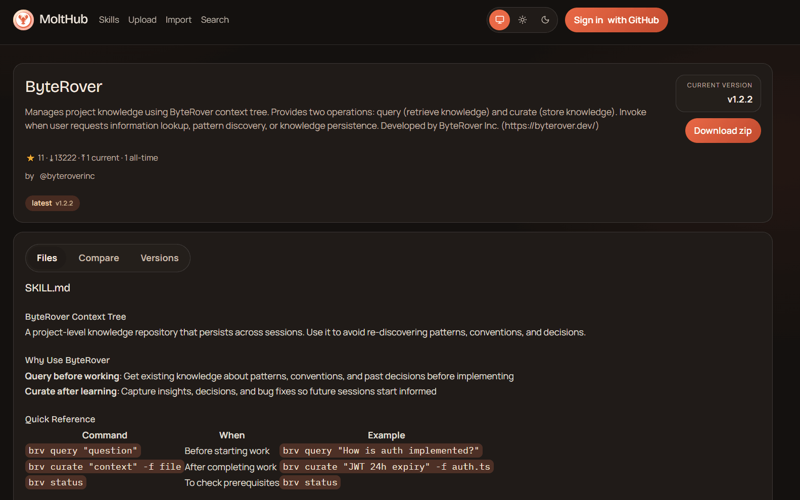The height and width of the screenshot is (500, 800).
Task: Open the Import nav link
Action: pyautogui.click(x=178, y=20)
